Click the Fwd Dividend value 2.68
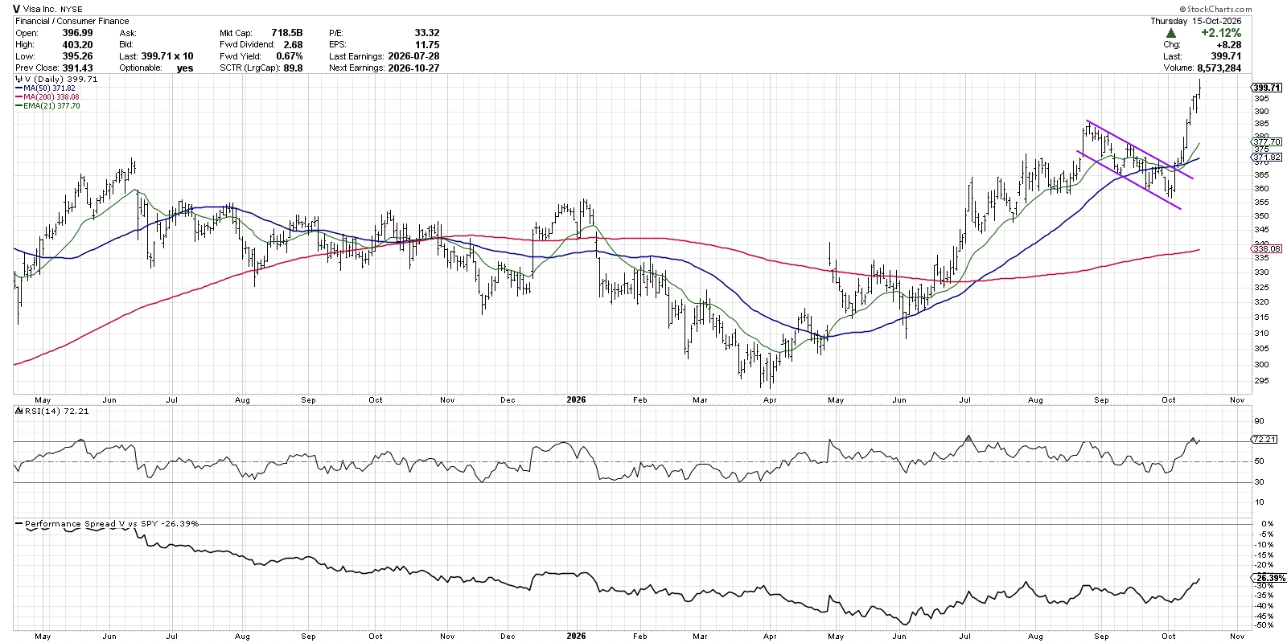Screen dimensions: 1287x643 pos(293,45)
